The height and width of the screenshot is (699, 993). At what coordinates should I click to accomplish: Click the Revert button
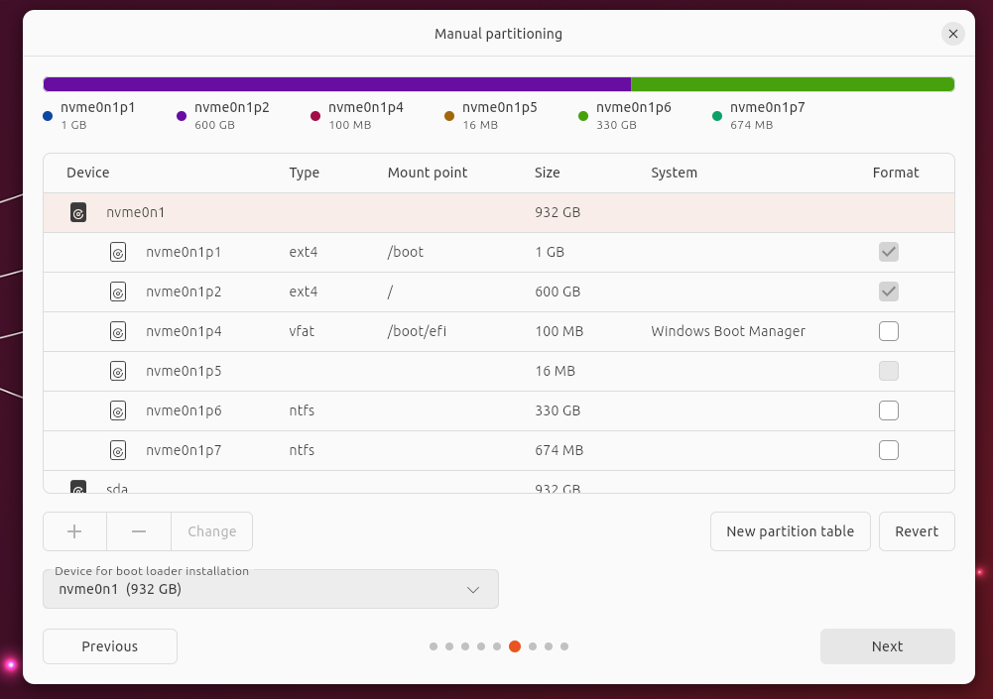click(916, 531)
